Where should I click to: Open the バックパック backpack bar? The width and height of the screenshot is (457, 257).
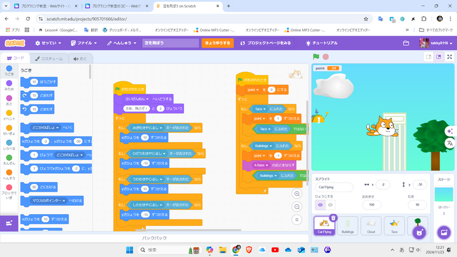(x=155, y=238)
